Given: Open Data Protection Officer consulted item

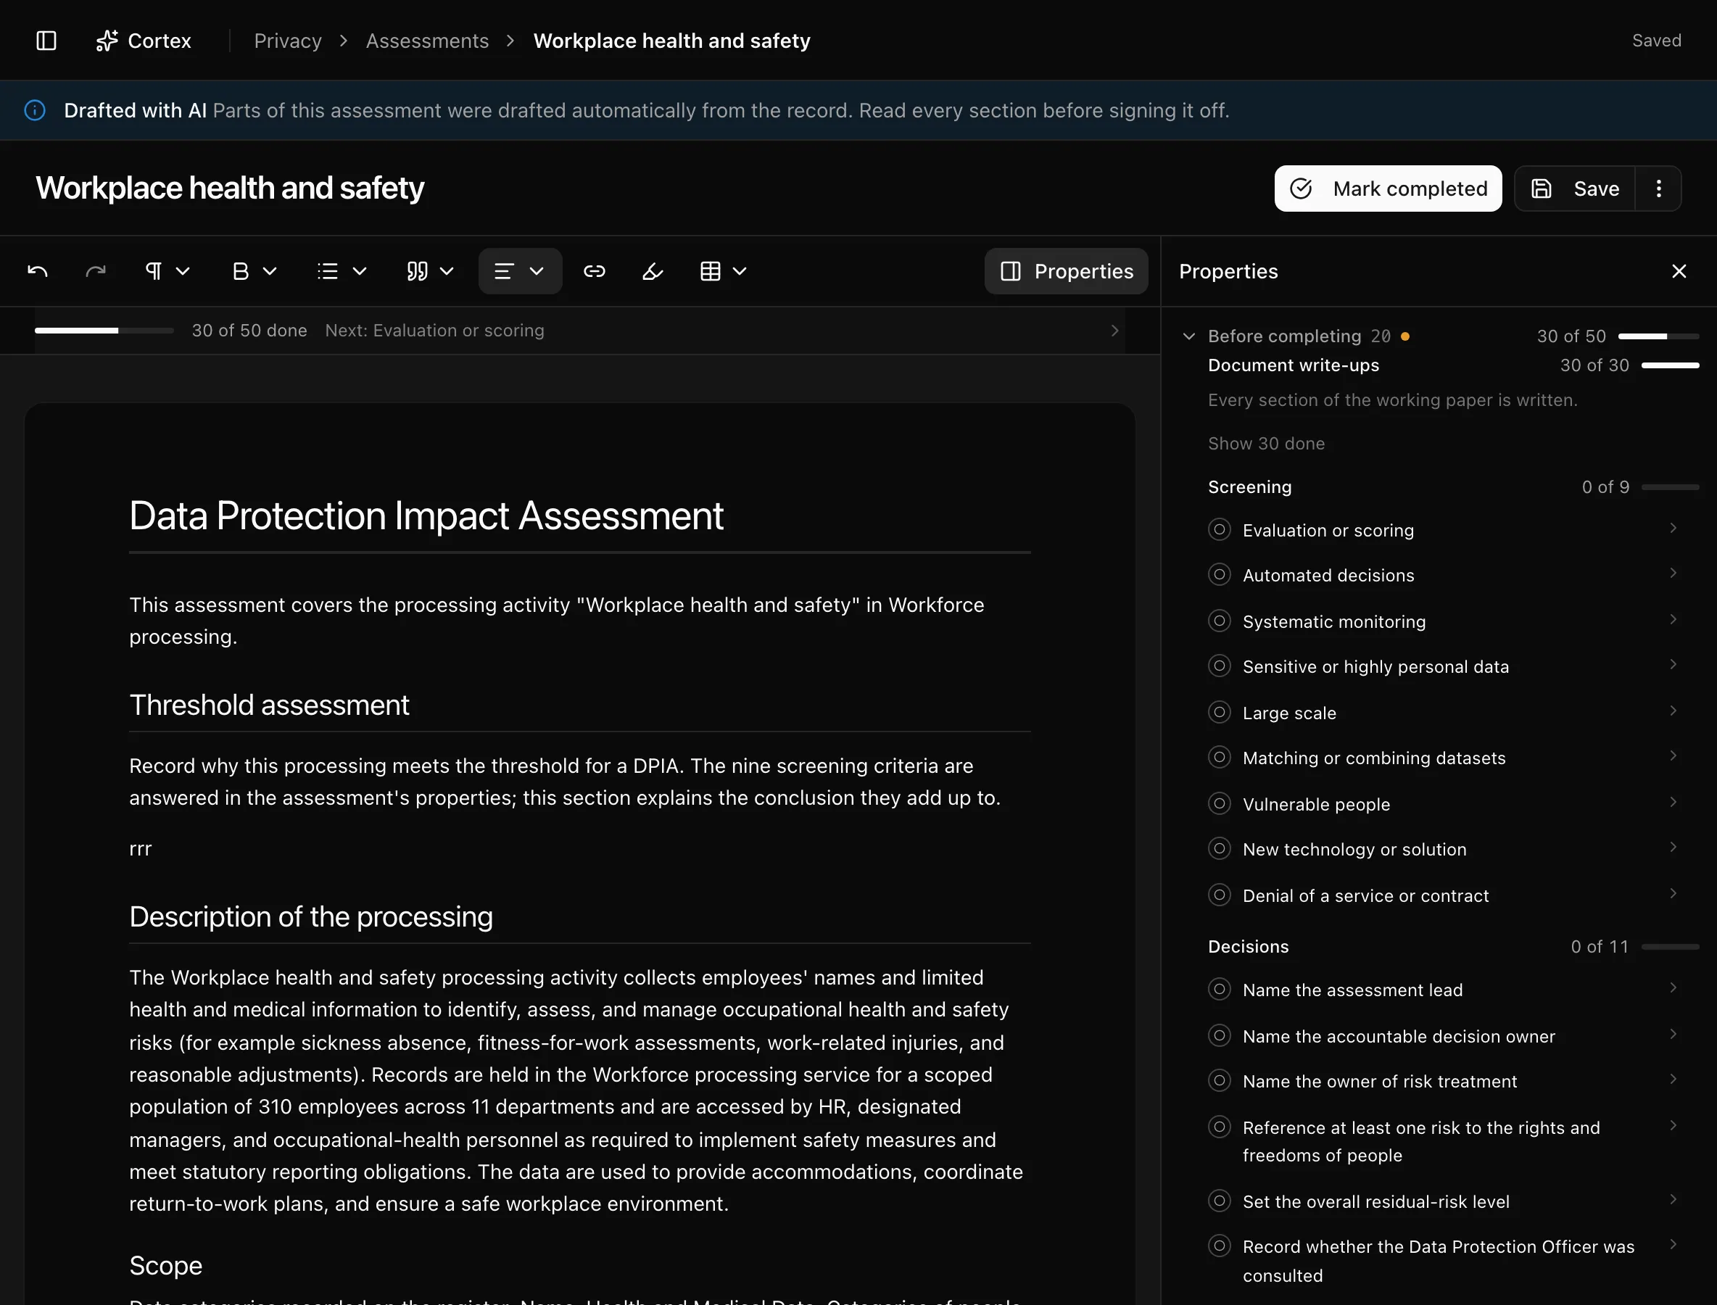Looking at the screenshot, I should pyautogui.click(x=1445, y=1261).
